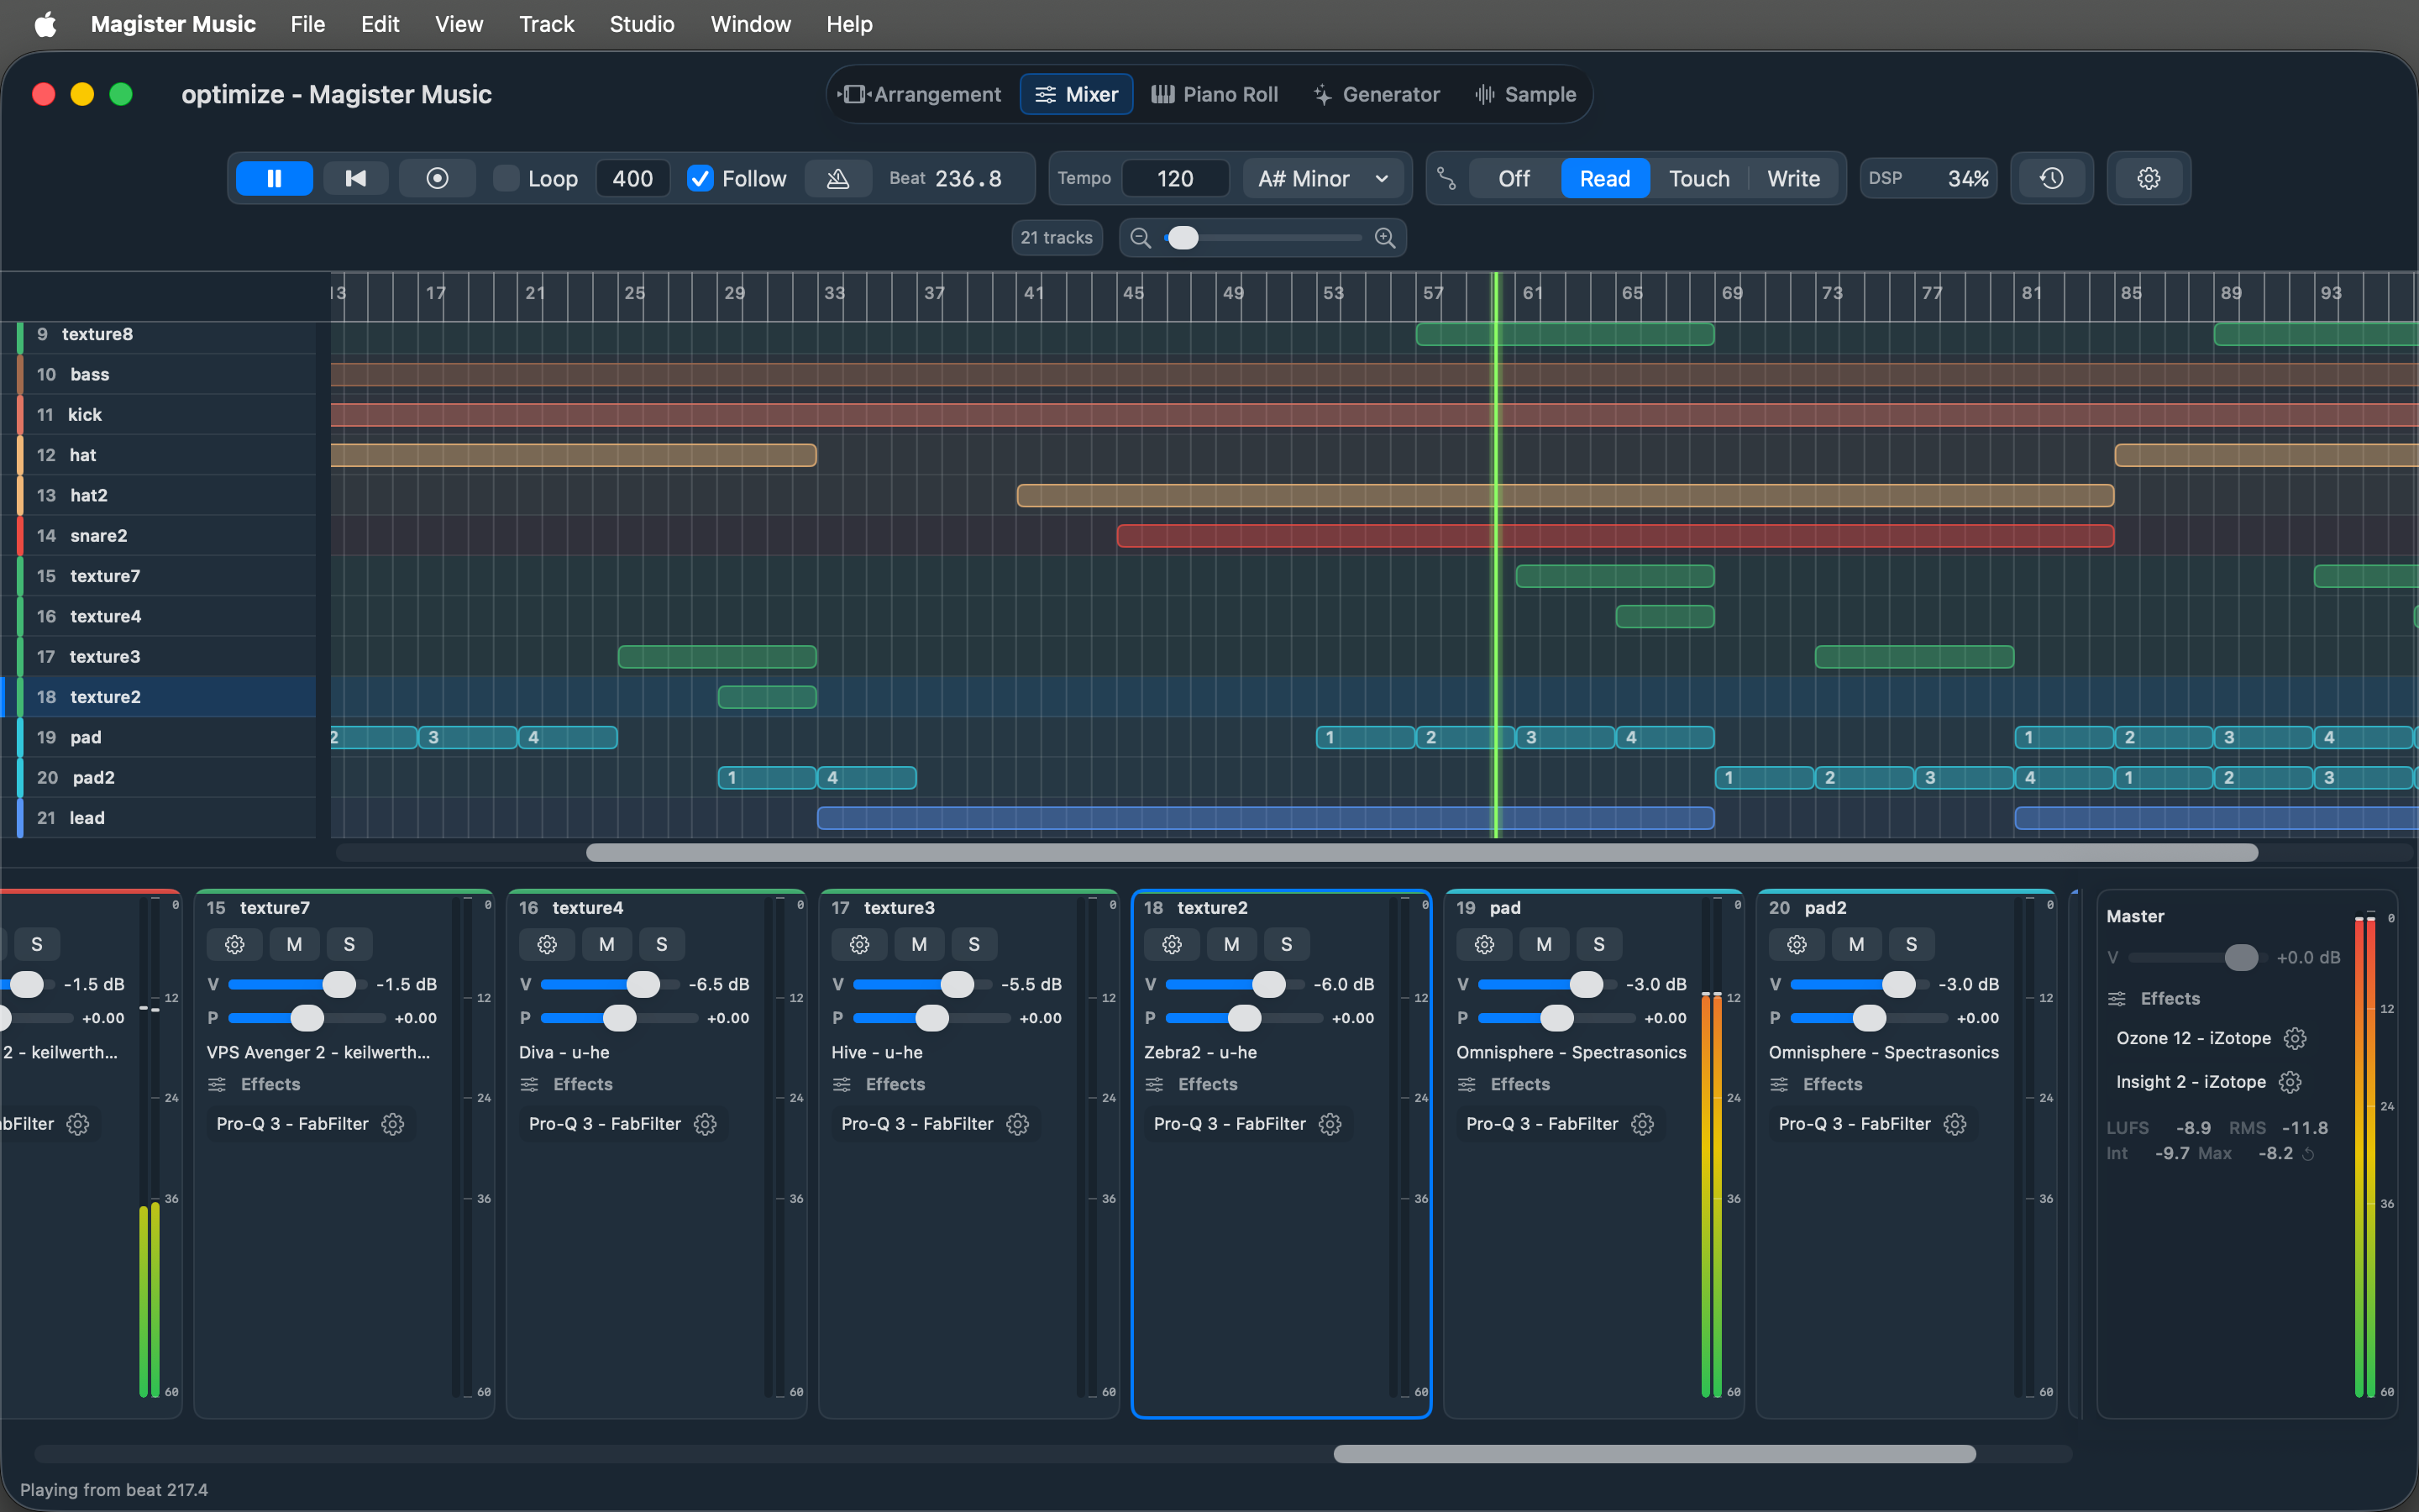The image size is (2419, 1512).
Task: Expand Effects section on texture4 strip
Action: click(567, 1084)
